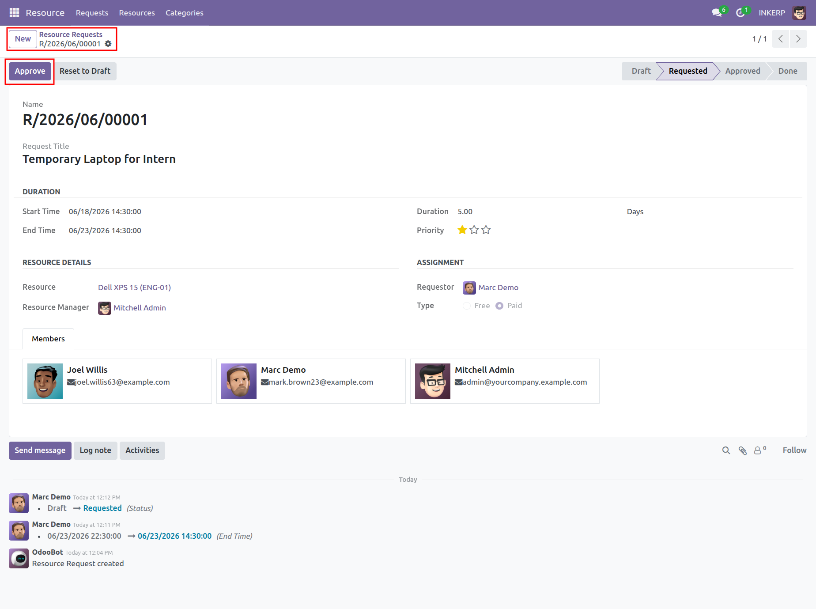
Task: Click the Start Time field value
Action: coord(105,212)
